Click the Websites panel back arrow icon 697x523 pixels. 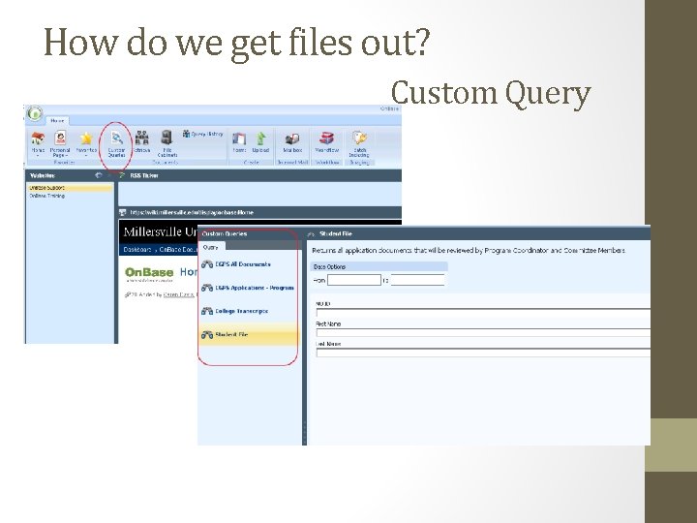point(98,175)
